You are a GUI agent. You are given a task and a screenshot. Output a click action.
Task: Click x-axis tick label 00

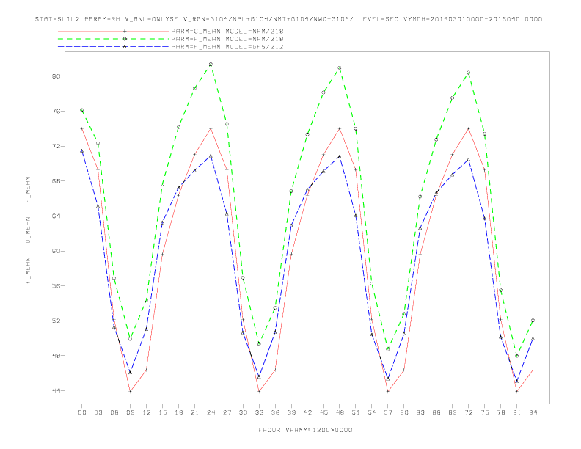click(82, 412)
